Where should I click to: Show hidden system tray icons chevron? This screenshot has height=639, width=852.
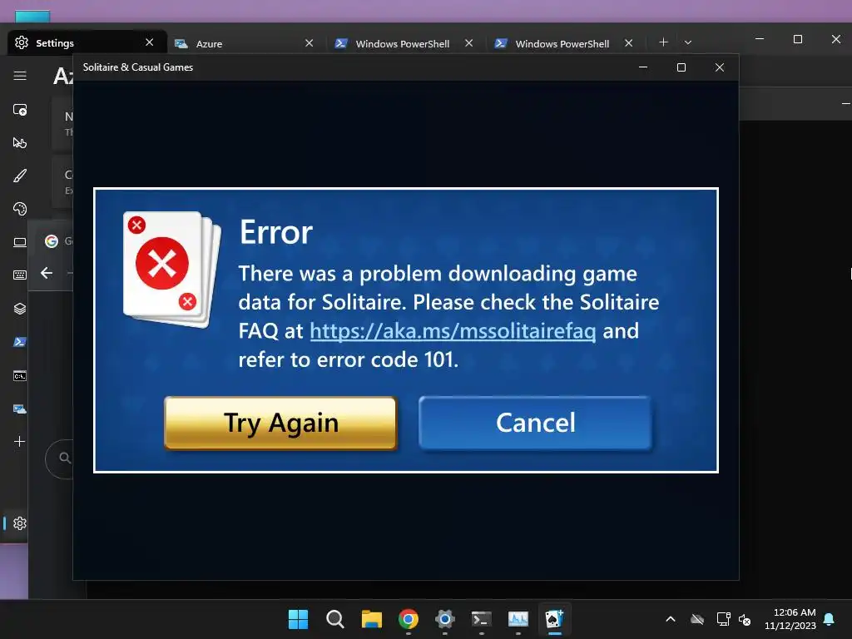(671, 619)
